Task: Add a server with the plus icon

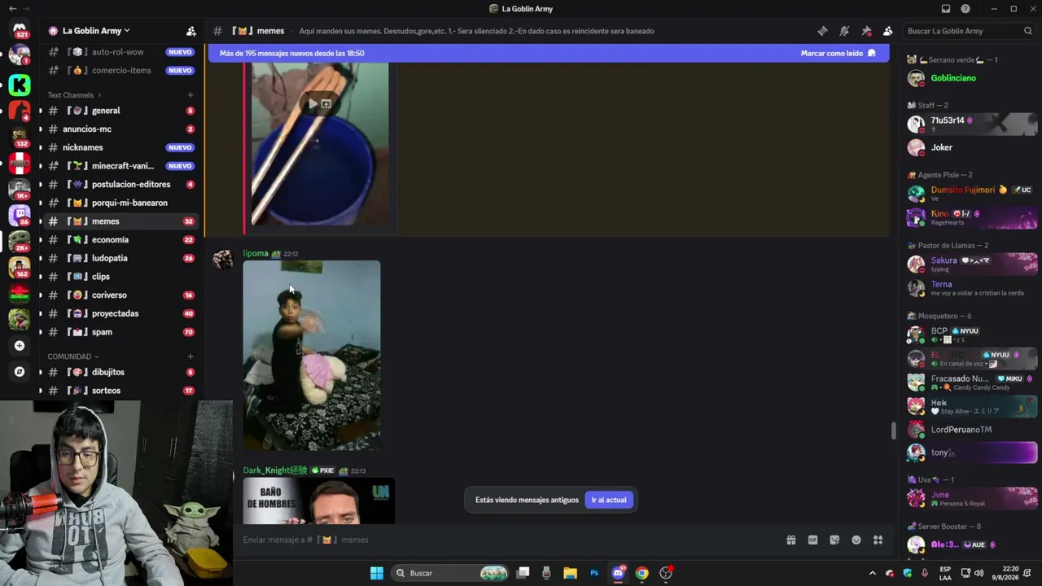Action: click(20, 345)
